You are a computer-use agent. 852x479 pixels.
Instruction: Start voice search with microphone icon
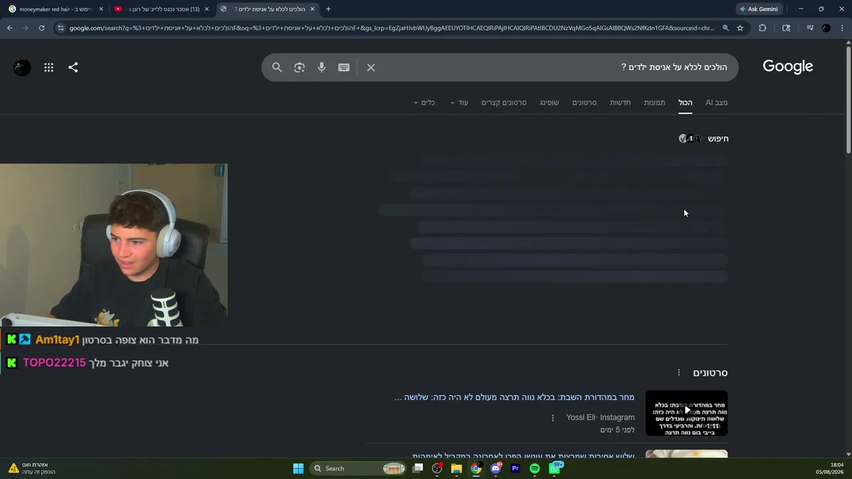tap(321, 67)
